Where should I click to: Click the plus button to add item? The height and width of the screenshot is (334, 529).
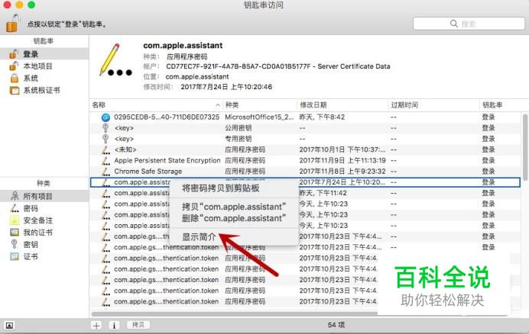tap(96, 326)
